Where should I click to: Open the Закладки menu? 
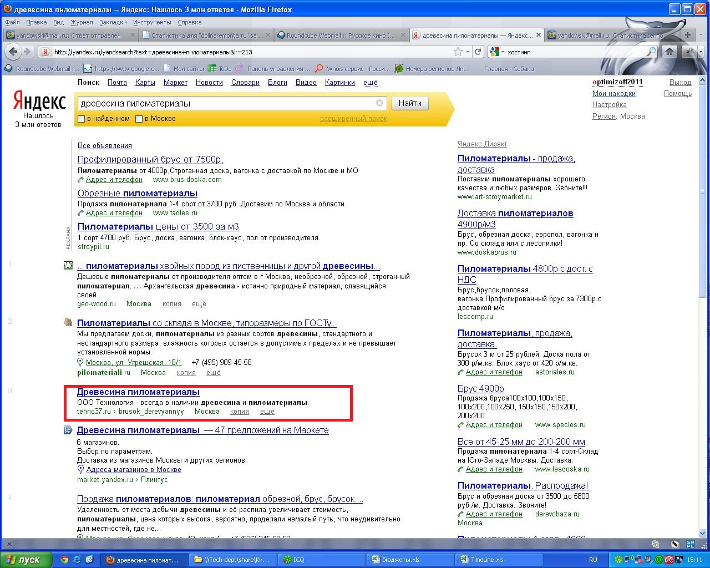[113, 22]
